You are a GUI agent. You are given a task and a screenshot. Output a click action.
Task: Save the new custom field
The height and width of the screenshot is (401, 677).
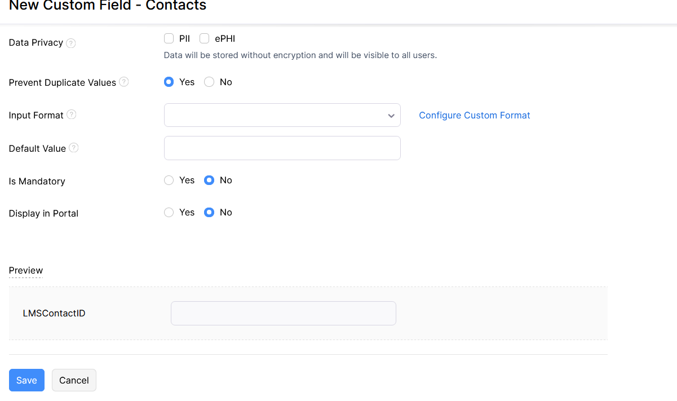point(26,380)
